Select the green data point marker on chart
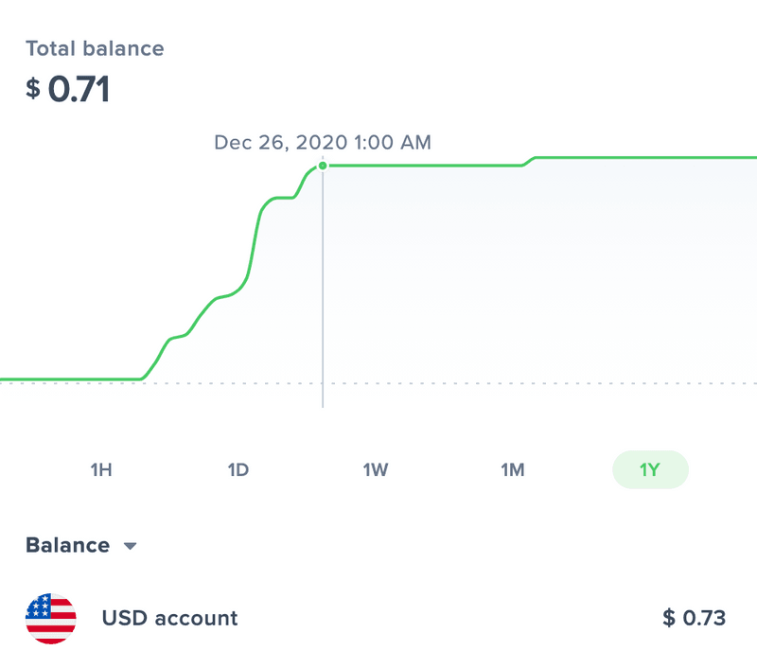Viewport: 757px width, 668px height. pyautogui.click(x=323, y=164)
